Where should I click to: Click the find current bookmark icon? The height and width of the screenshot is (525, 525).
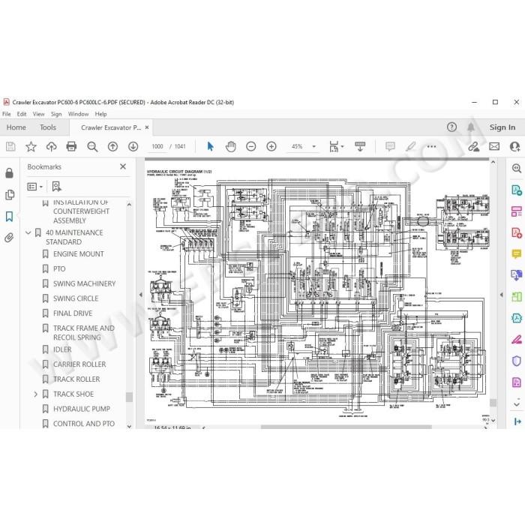tap(56, 187)
